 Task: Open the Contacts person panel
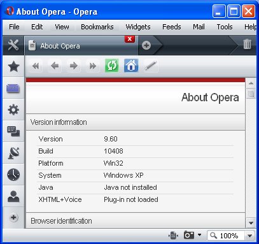(x=13, y=196)
